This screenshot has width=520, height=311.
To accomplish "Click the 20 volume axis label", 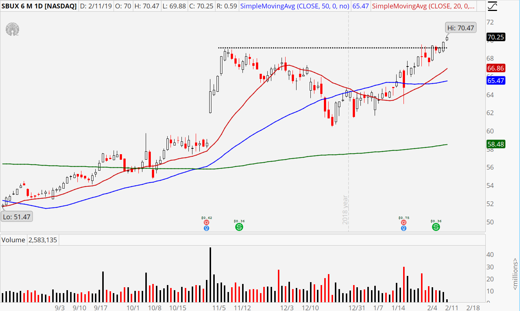I will (x=490, y=279).
